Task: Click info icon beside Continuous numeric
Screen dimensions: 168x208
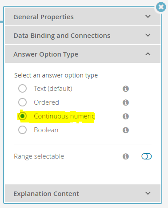Action: (126, 116)
